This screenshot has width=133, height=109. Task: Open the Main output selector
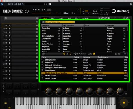66,13
